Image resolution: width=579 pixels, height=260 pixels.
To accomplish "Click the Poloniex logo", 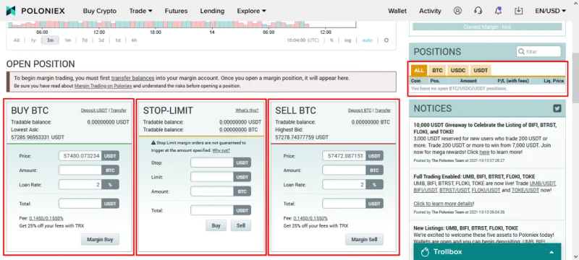I will pyautogui.click(x=35, y=11).
